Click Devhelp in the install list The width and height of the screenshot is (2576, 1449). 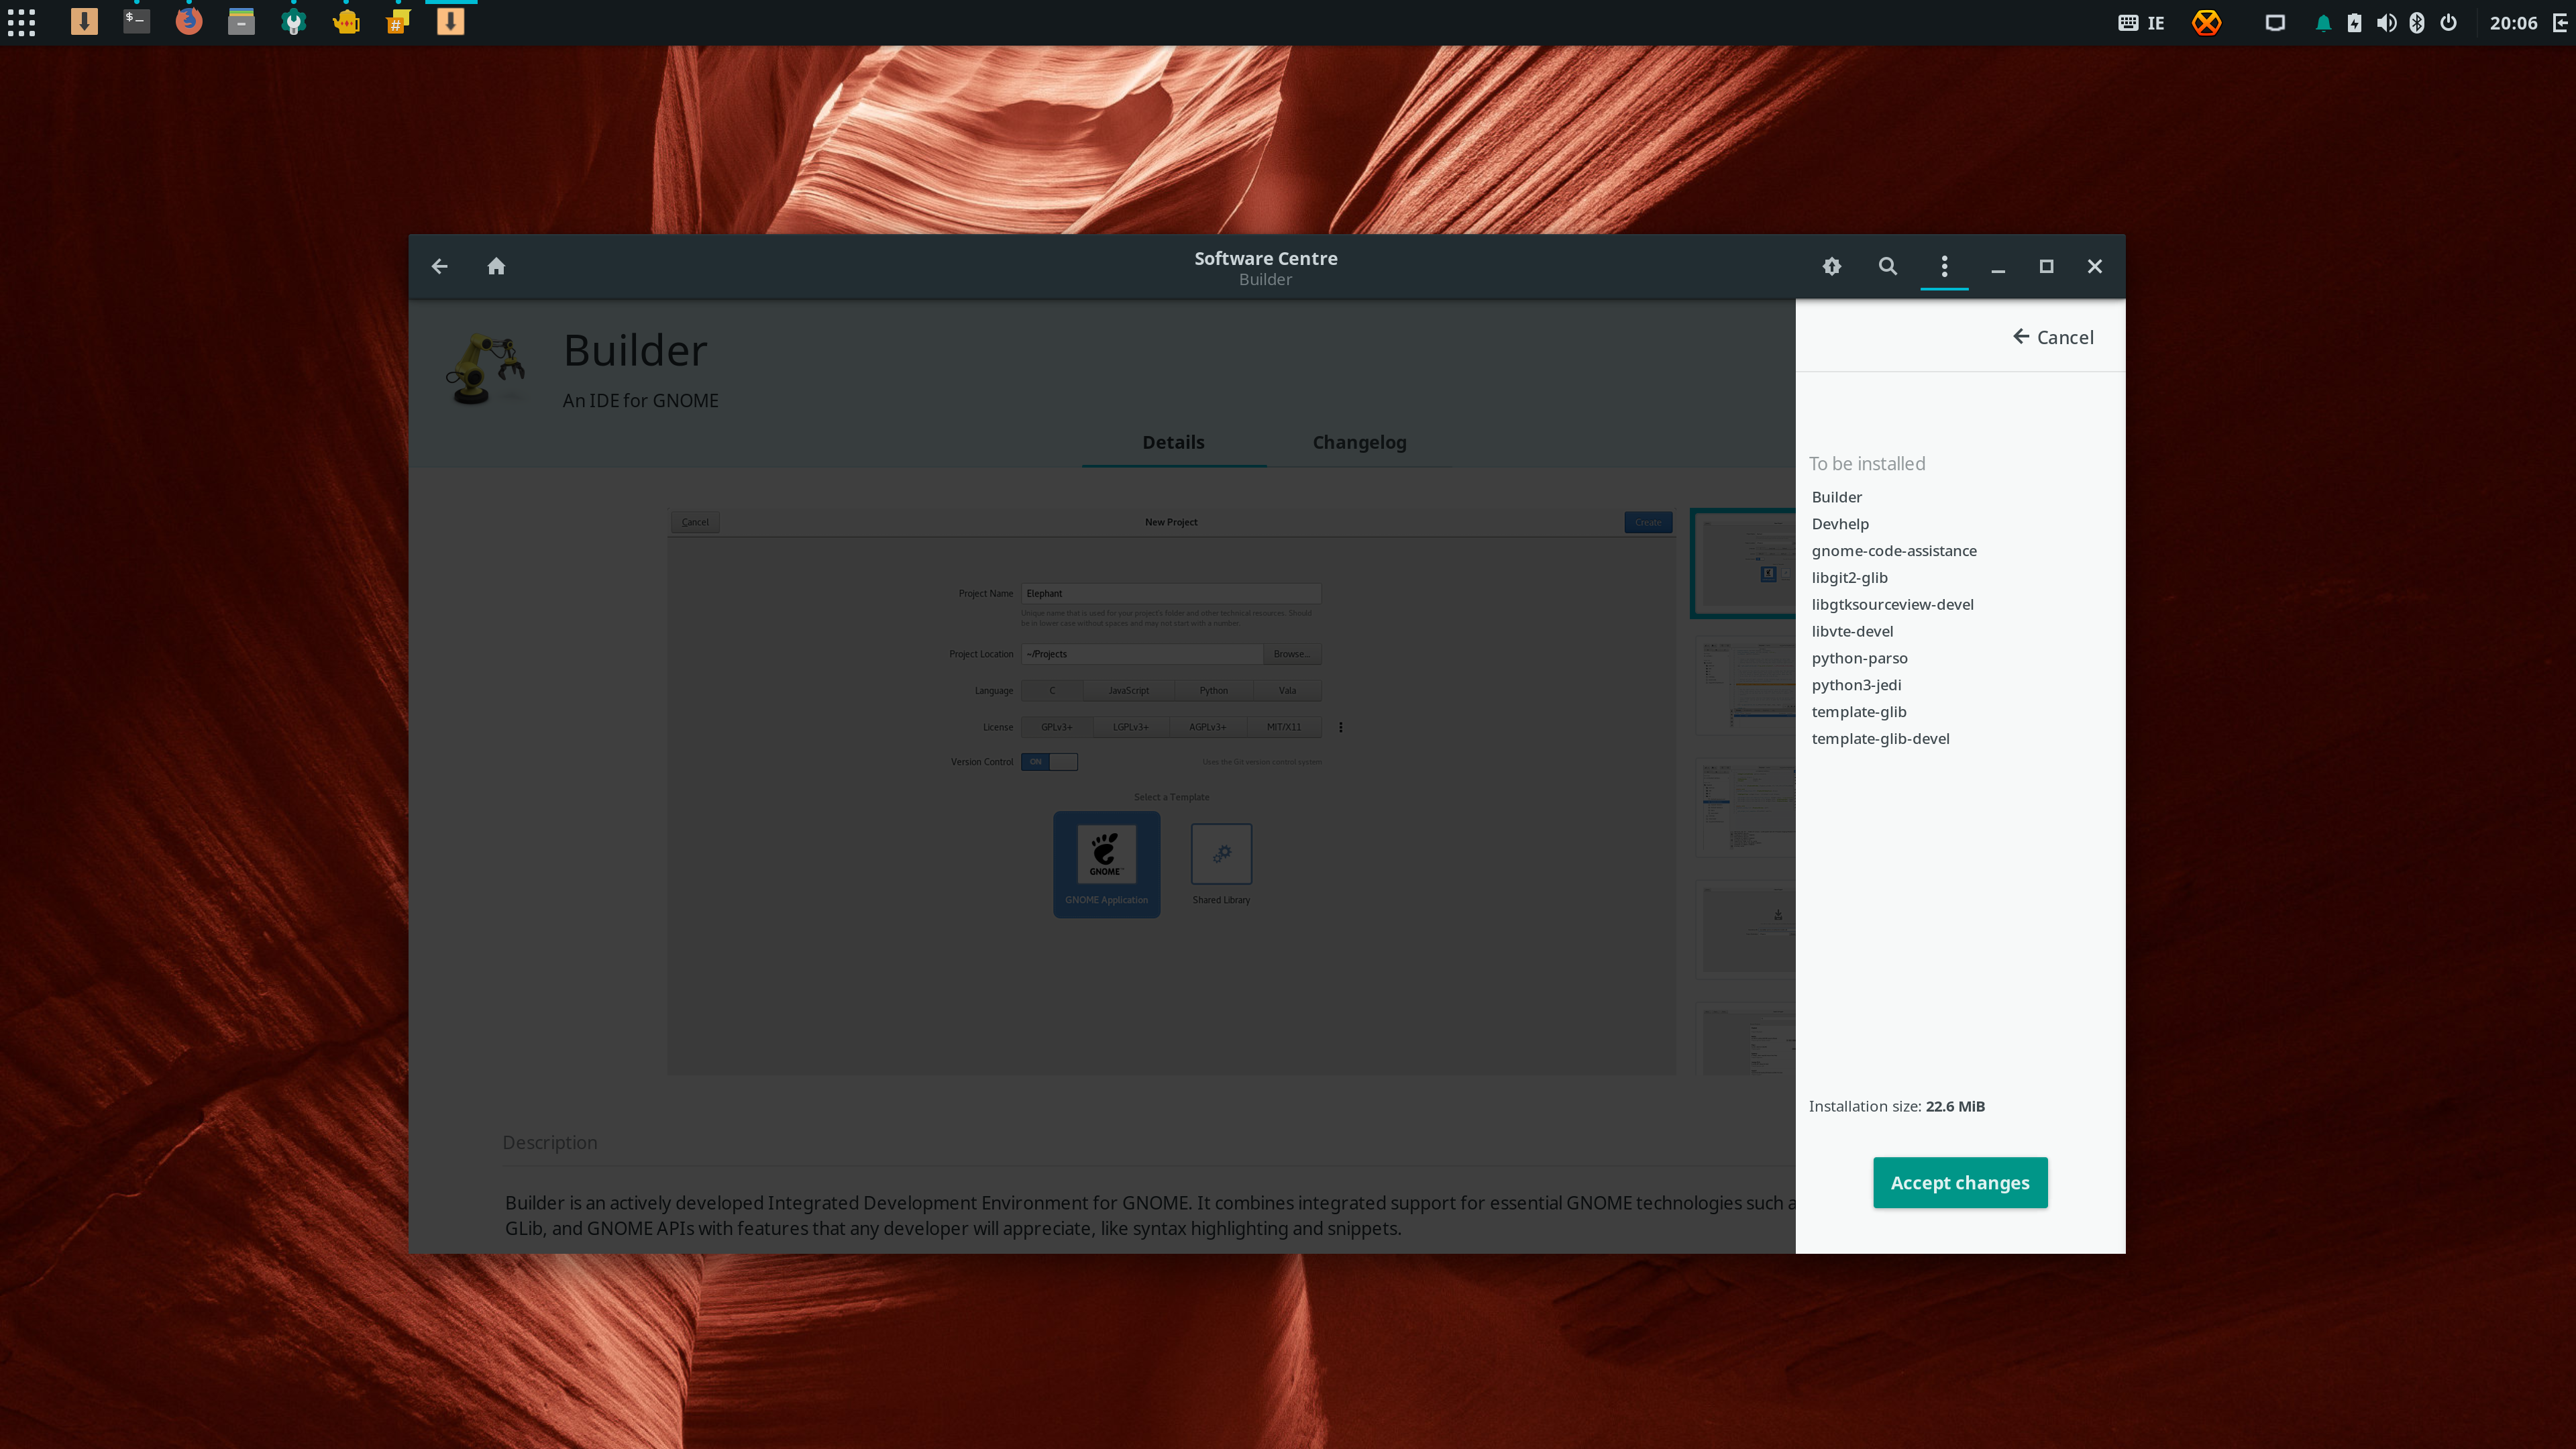pos(1840,524)
